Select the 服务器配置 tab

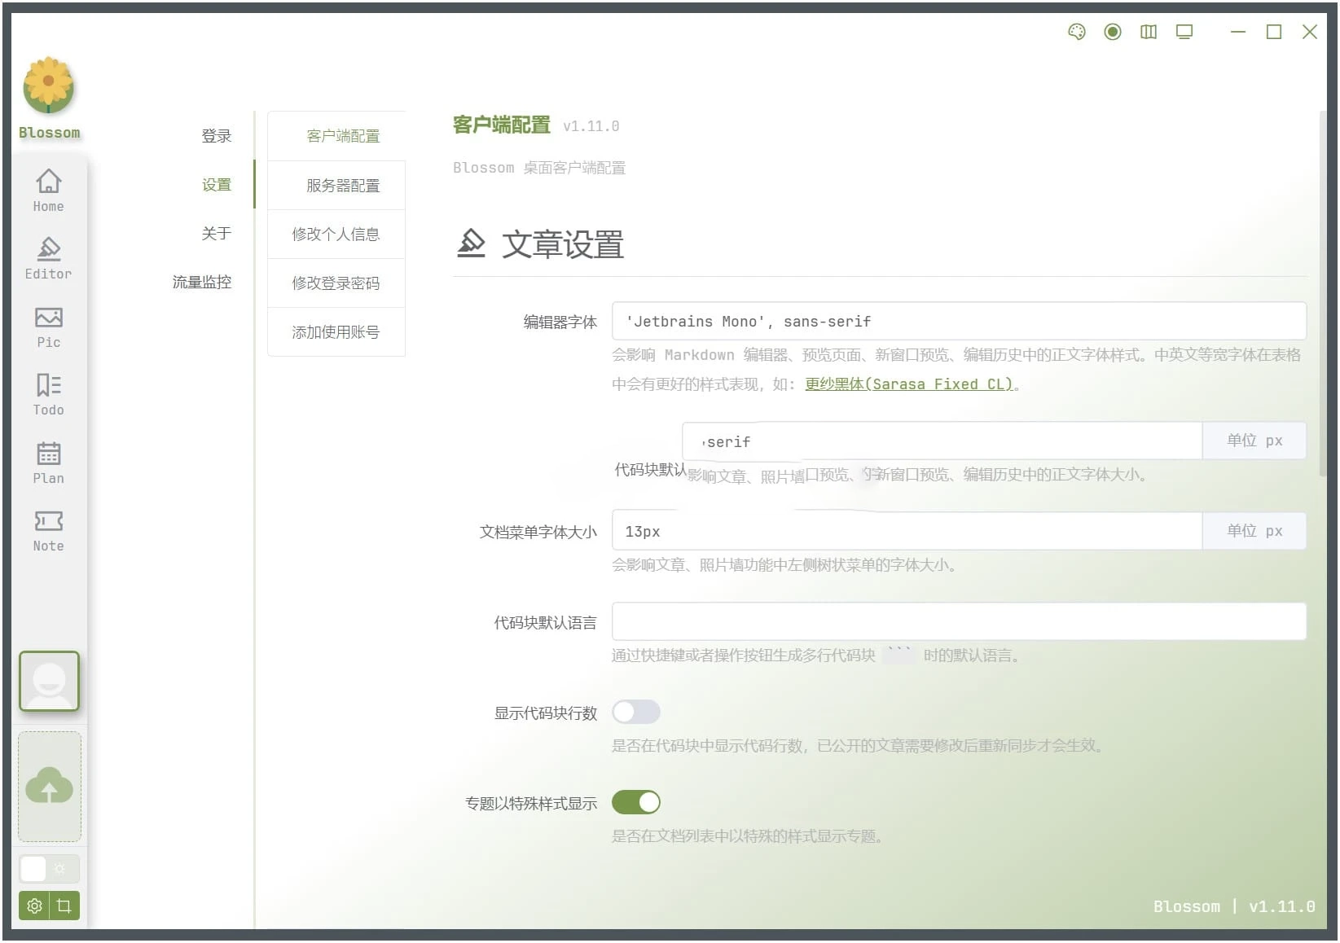point(342,186)
